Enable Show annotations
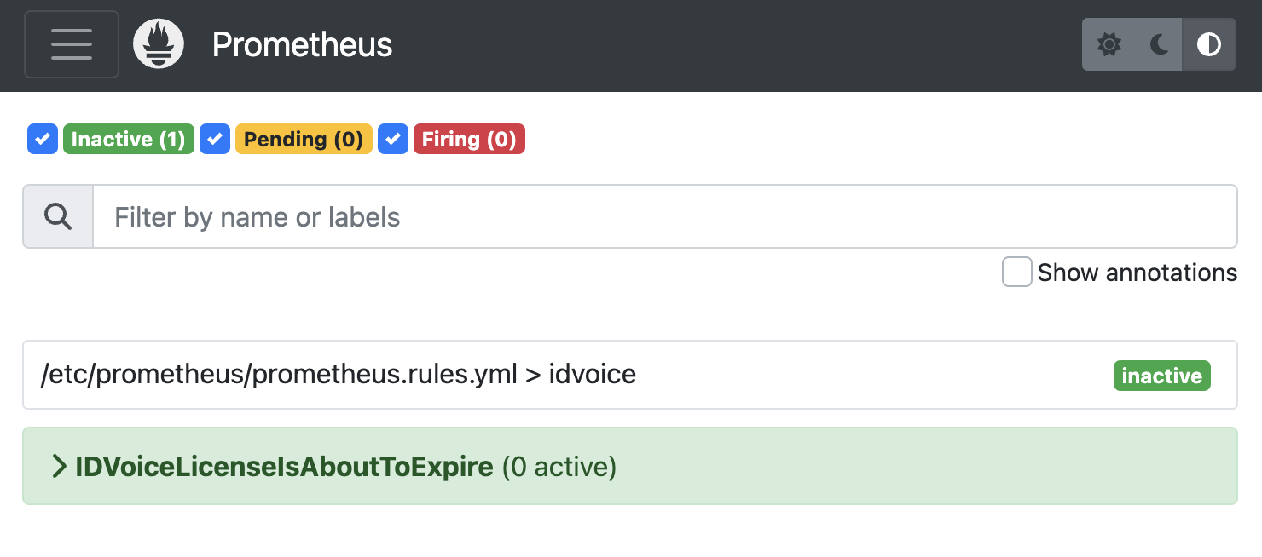The image size is (1262, 557). tap(1016, 272)
